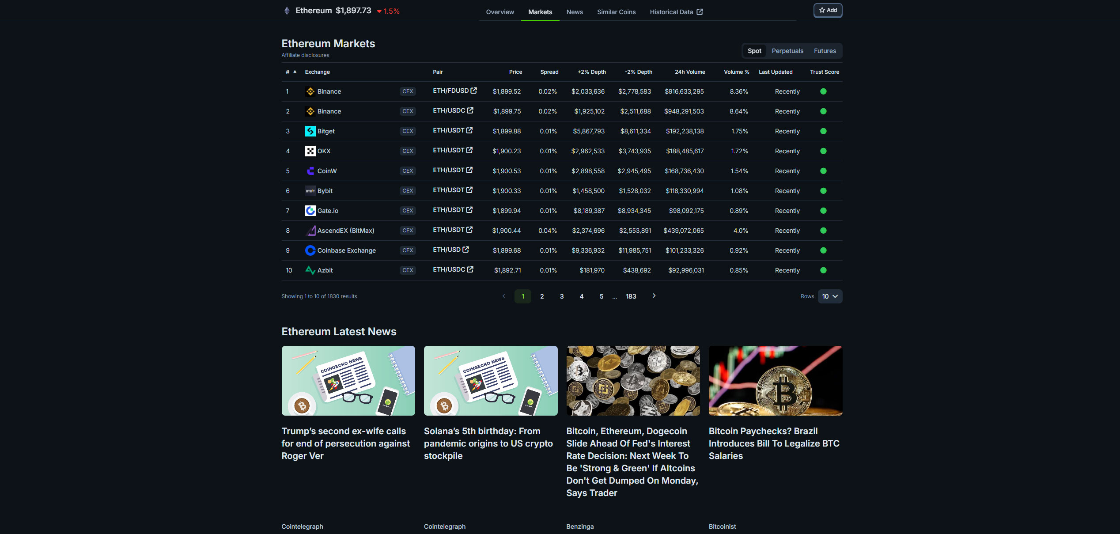Click the Azbit exchange logo
Screen dimensions: 1120x534
(x=310, y=270)
